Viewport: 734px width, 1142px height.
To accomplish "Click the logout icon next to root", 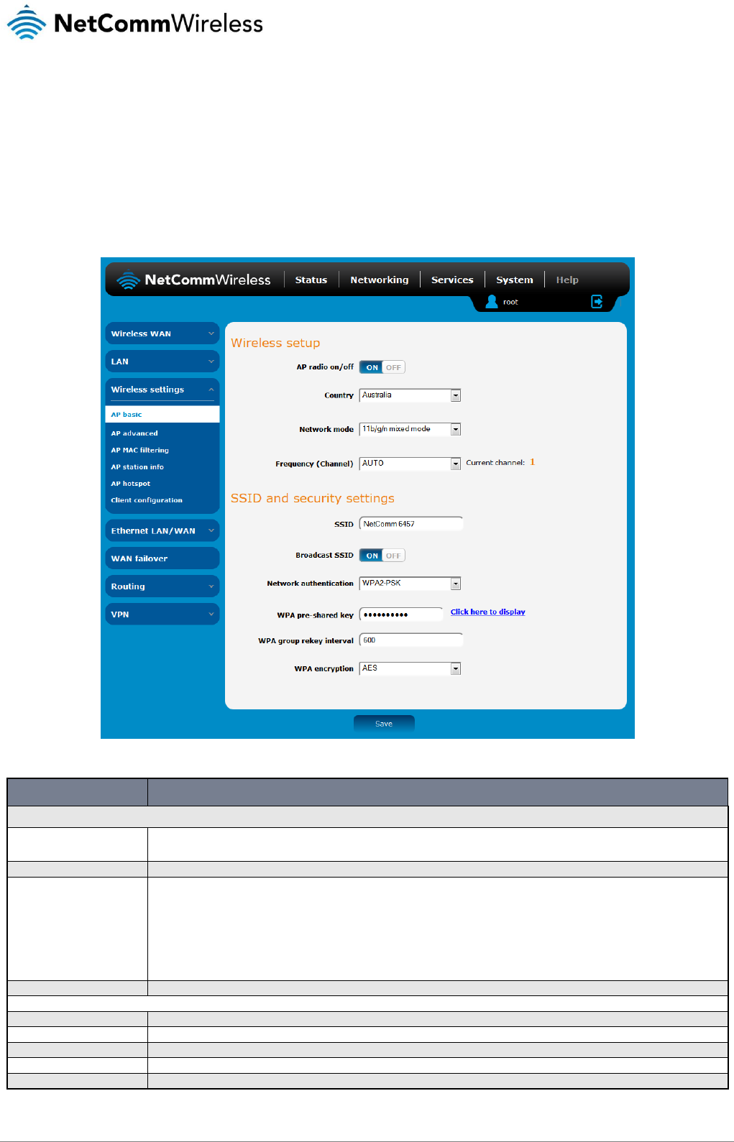I will click(x=597, y=302).
